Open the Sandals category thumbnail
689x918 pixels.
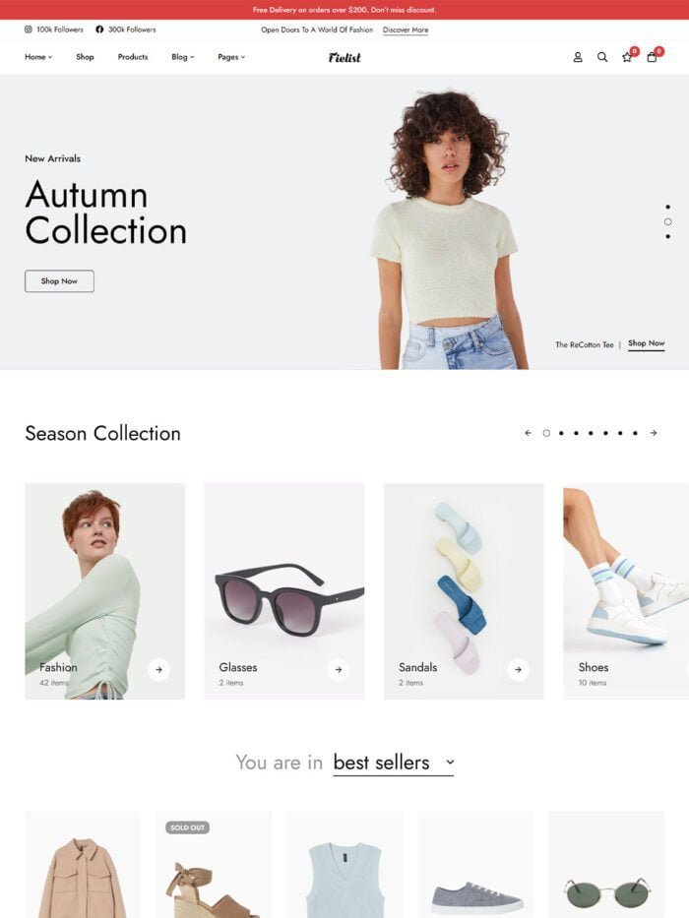pyautogui.click(x=464, y=590)
